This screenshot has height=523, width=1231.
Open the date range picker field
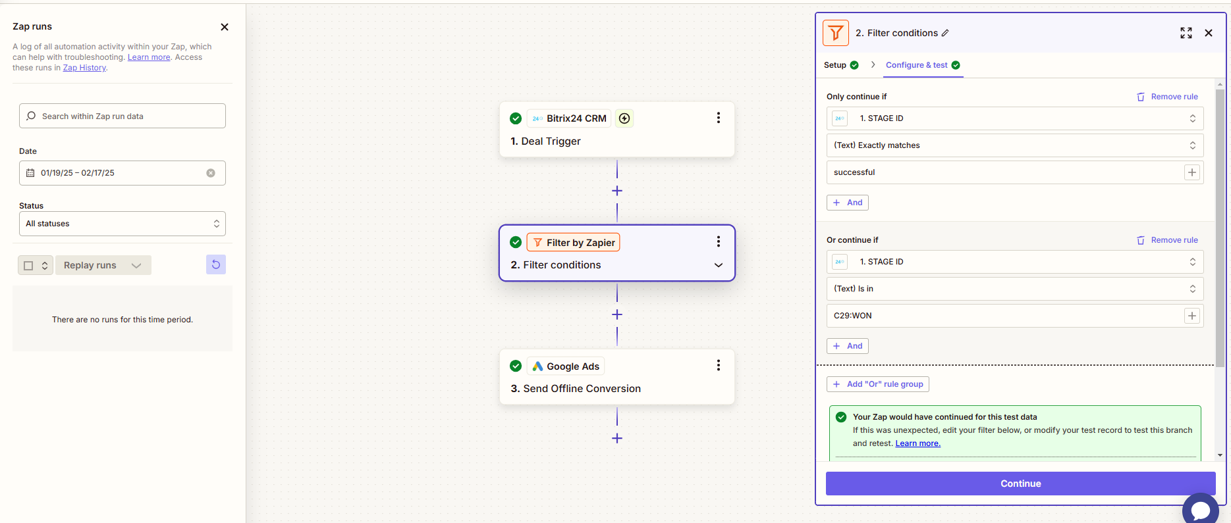tap(123, 173)
